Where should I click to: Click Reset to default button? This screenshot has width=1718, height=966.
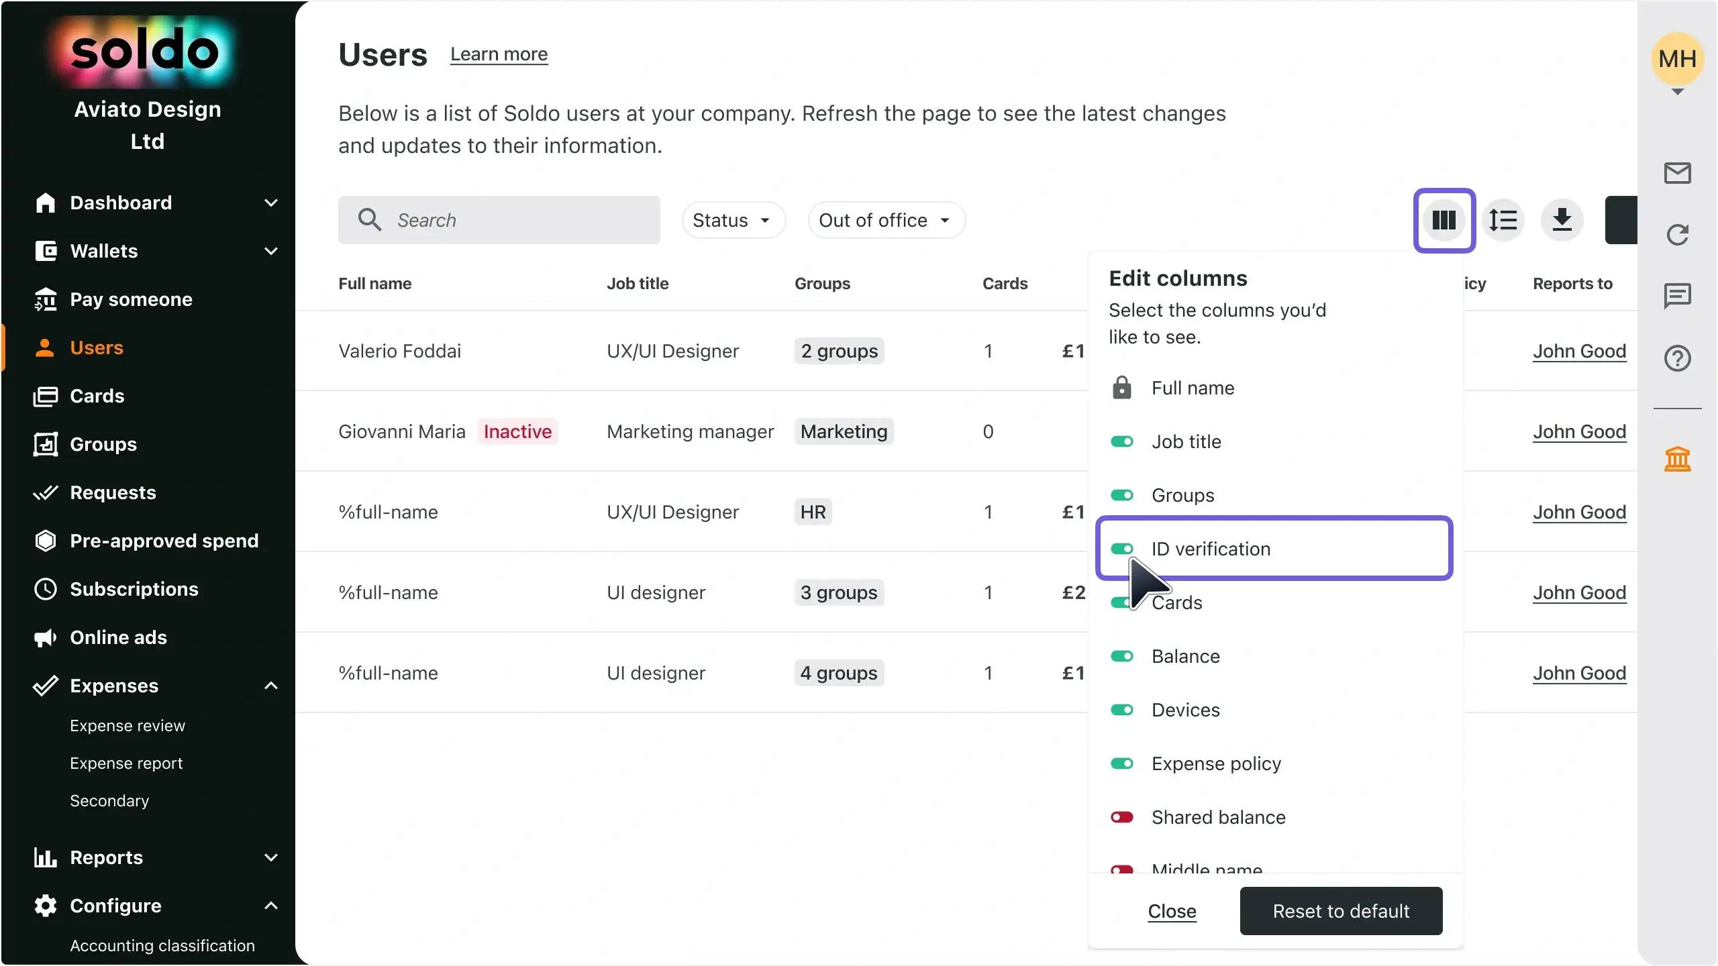point(1341,911)
